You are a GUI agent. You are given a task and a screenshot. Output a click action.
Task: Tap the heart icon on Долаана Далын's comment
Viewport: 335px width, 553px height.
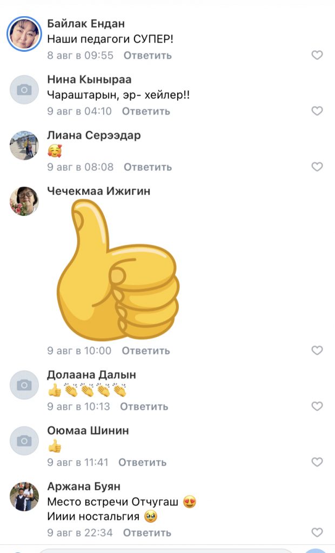tap(317, 406)
